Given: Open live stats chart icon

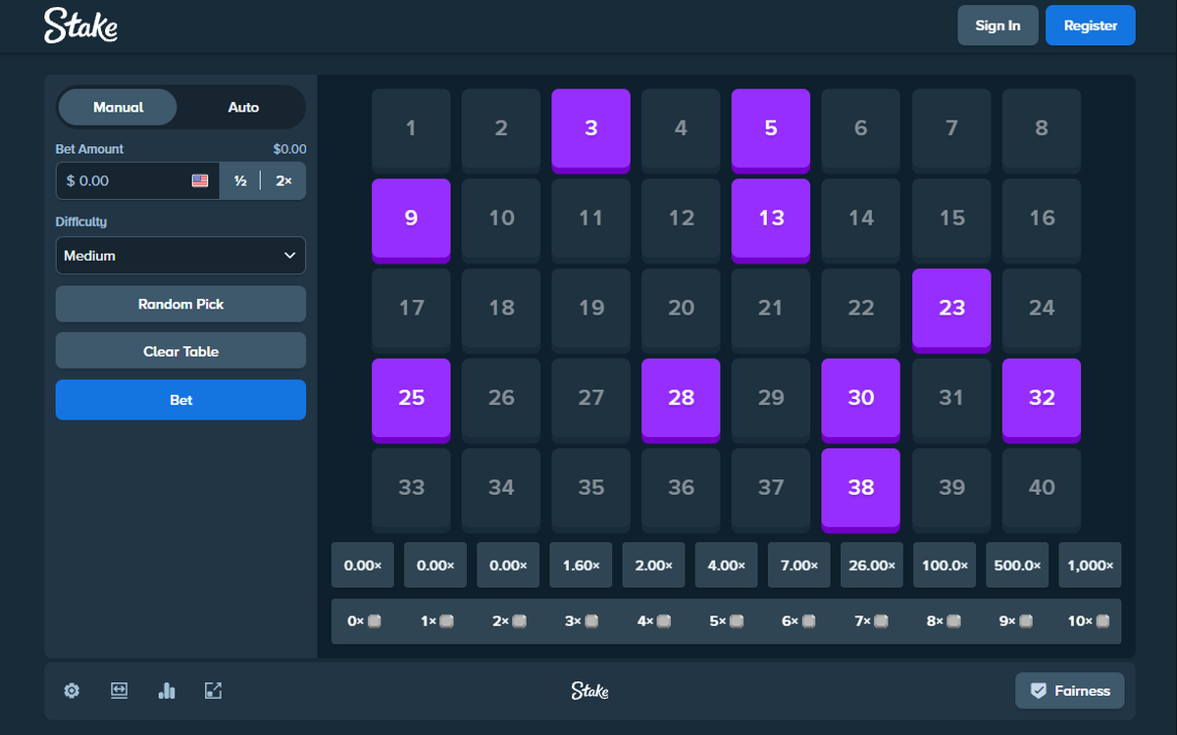Looking at the screenshot, I should click(x=167, y=691).
